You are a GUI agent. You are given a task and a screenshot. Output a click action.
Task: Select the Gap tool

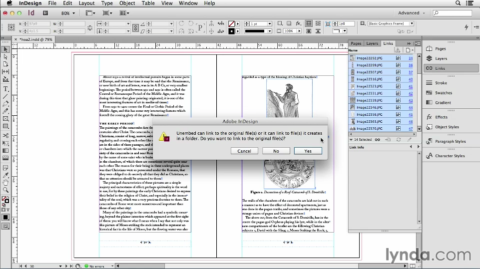click(5, 71)
